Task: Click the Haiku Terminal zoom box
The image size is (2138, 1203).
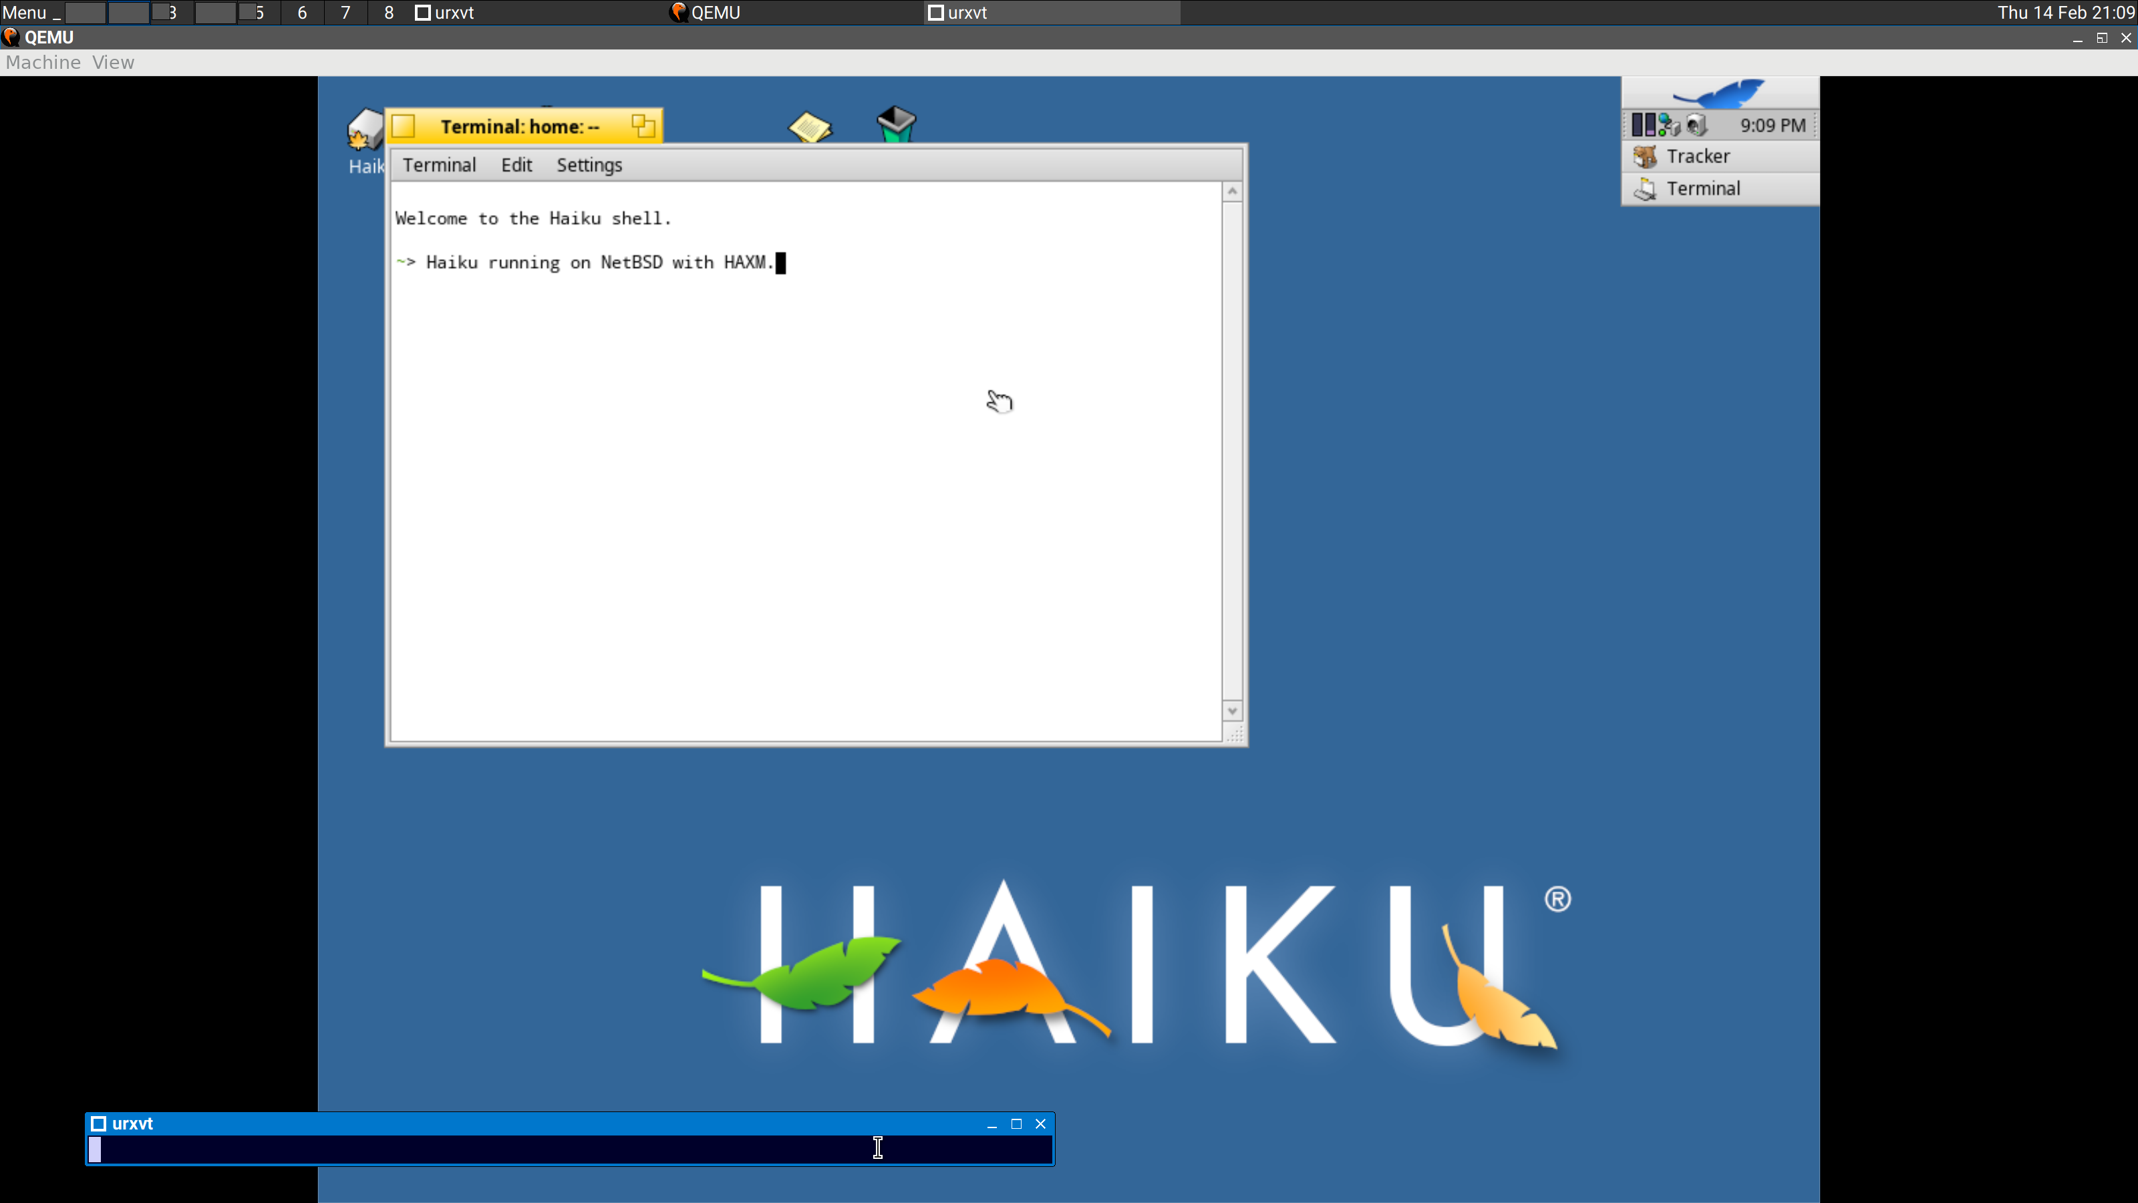Action: [x=643, y=126]
